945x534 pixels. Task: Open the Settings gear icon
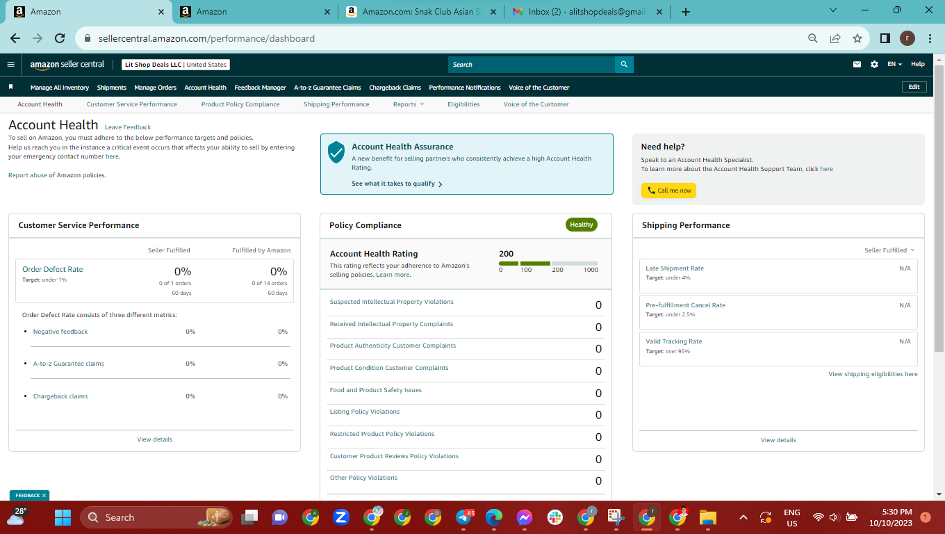874,65
